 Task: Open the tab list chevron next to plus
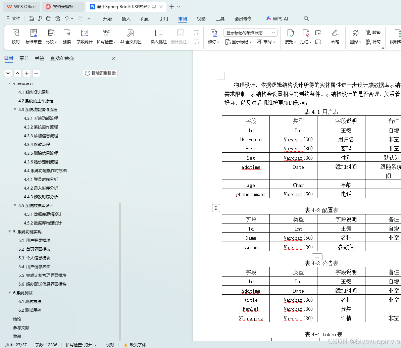click(179, 7)
